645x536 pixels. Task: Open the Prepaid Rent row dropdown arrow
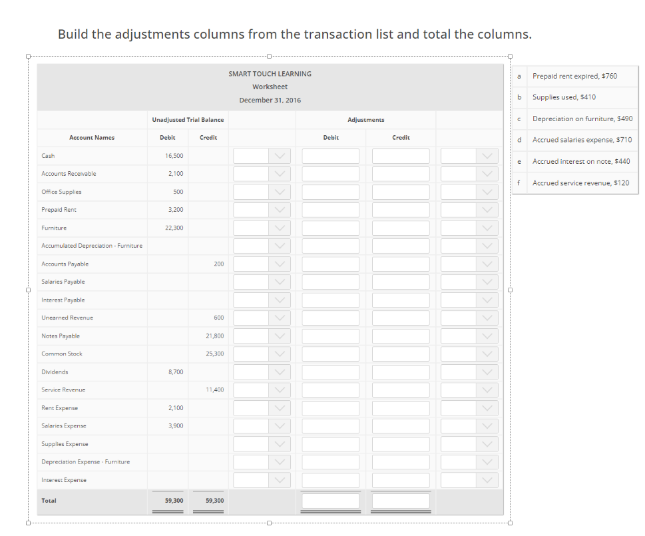pos(280,209)
